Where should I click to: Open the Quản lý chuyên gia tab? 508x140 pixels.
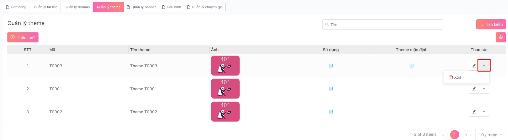[205, 7]
